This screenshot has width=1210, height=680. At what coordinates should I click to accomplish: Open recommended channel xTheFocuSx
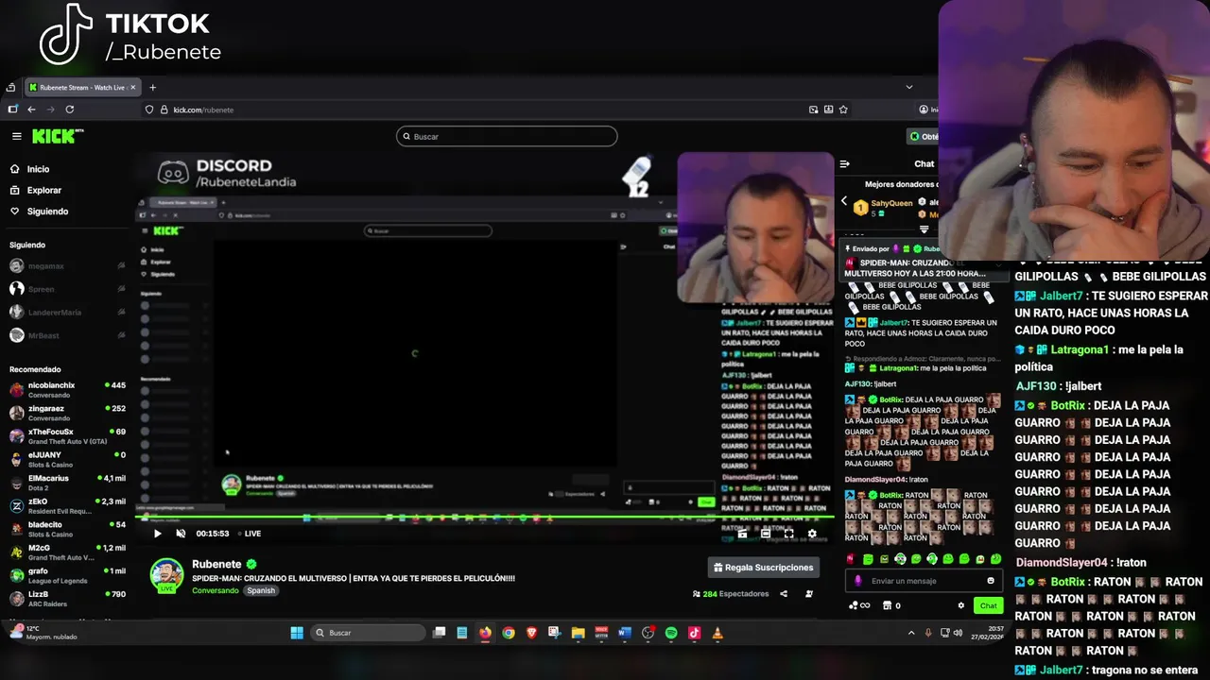pos(66,436)
